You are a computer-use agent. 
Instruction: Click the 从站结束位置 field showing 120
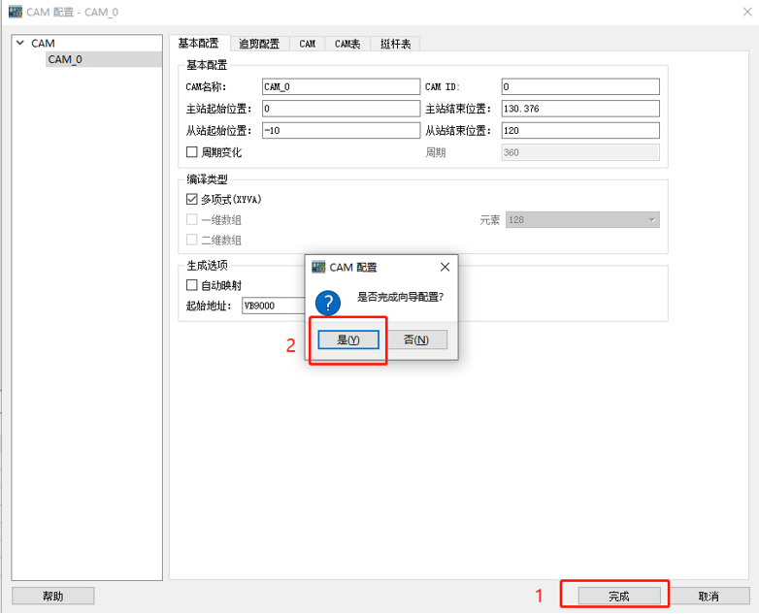[x=580, y=130]
